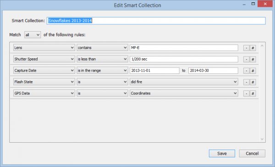Save the smart collection
The image size is (275, 167).
[x=222, y=154]
